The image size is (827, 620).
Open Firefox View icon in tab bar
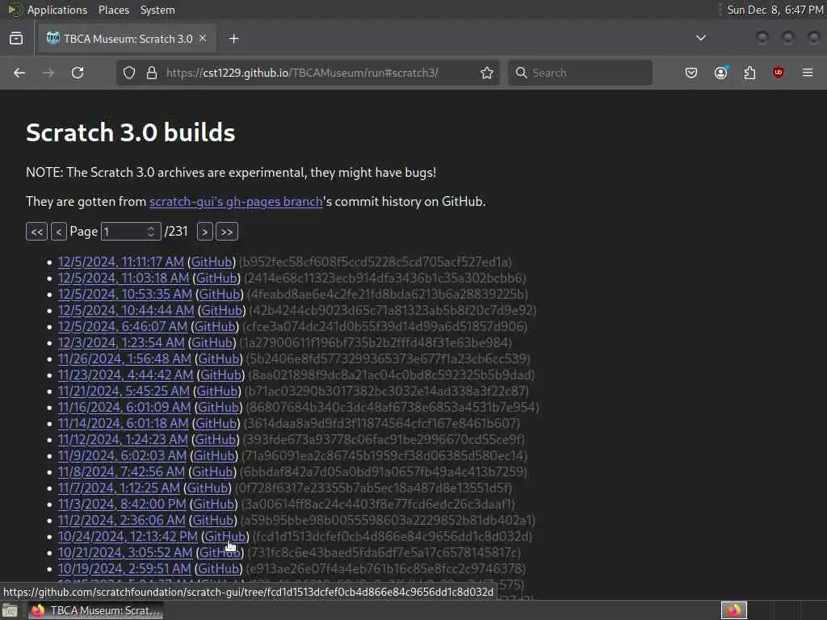pyautogui.click(x=16, y=39)
